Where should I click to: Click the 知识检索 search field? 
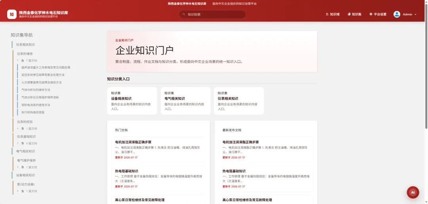pos(212,14)
